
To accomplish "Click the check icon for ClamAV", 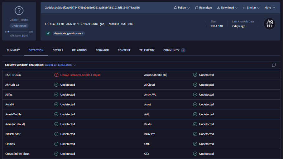I will (x=56, y=144).
